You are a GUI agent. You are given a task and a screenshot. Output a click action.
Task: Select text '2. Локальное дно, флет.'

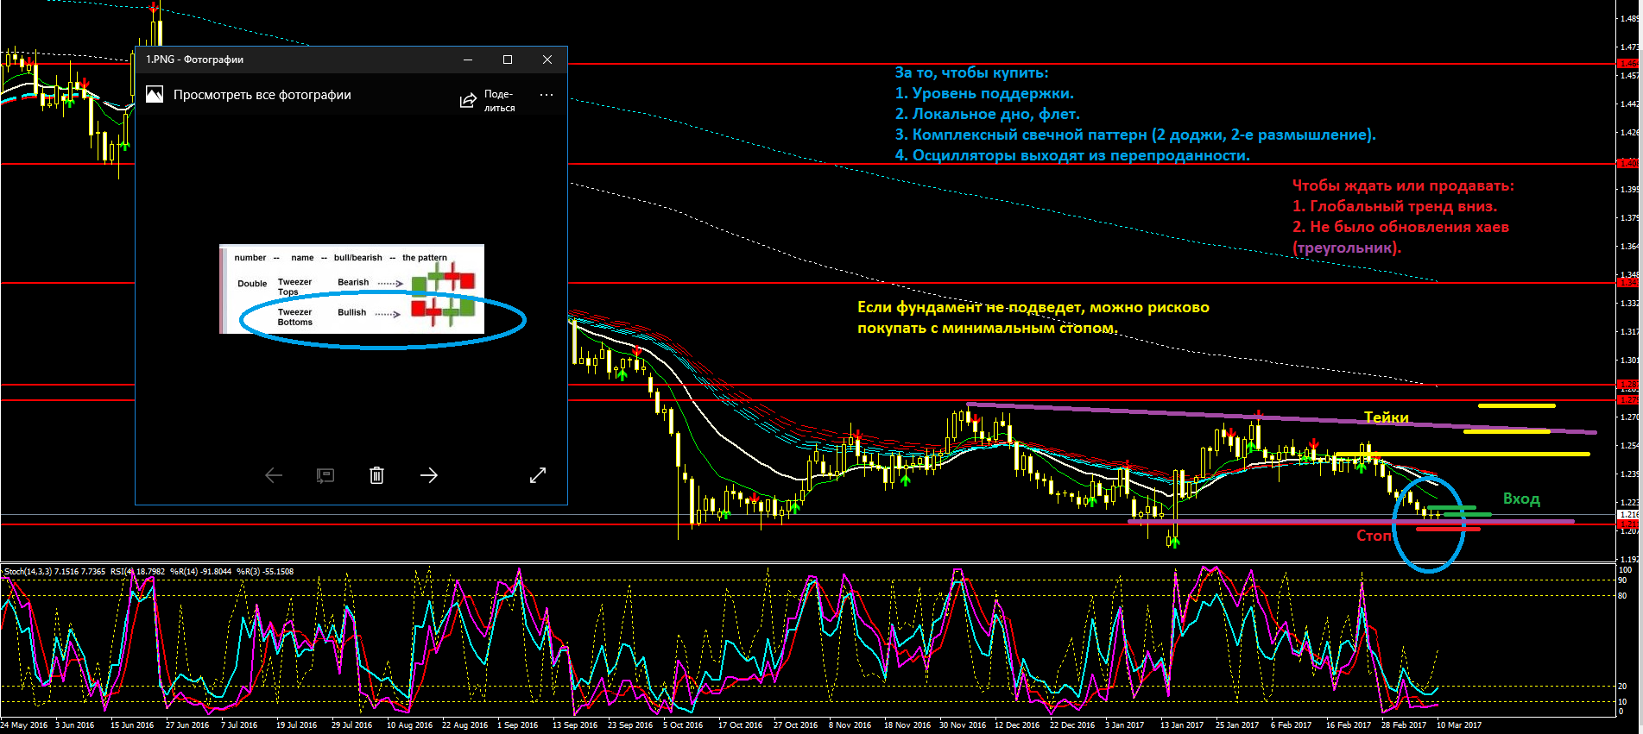point(987,114)
